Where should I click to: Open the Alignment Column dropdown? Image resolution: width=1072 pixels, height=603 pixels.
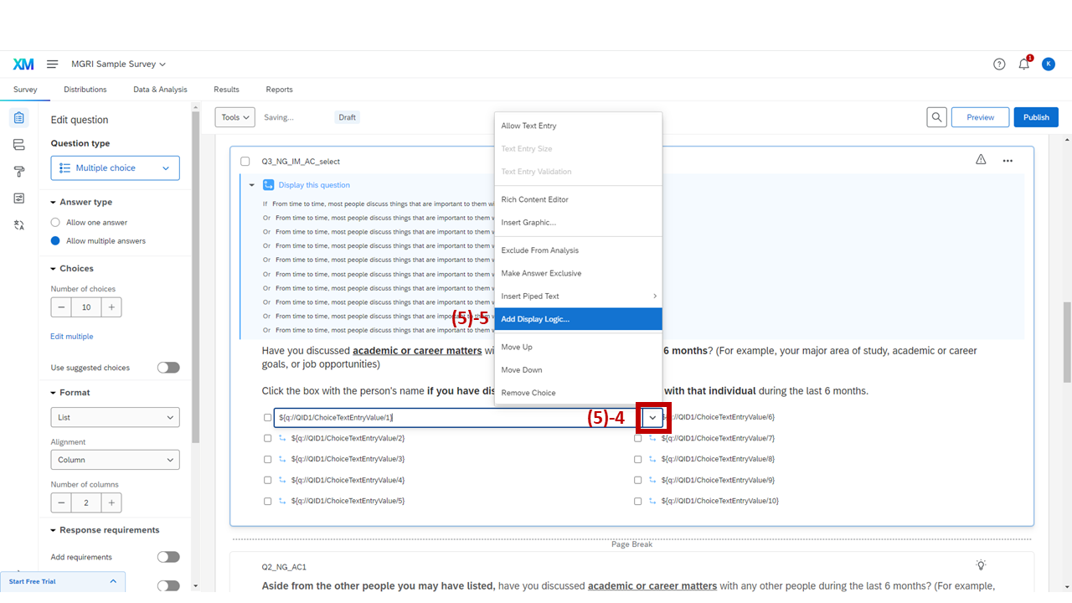(115, 459)
